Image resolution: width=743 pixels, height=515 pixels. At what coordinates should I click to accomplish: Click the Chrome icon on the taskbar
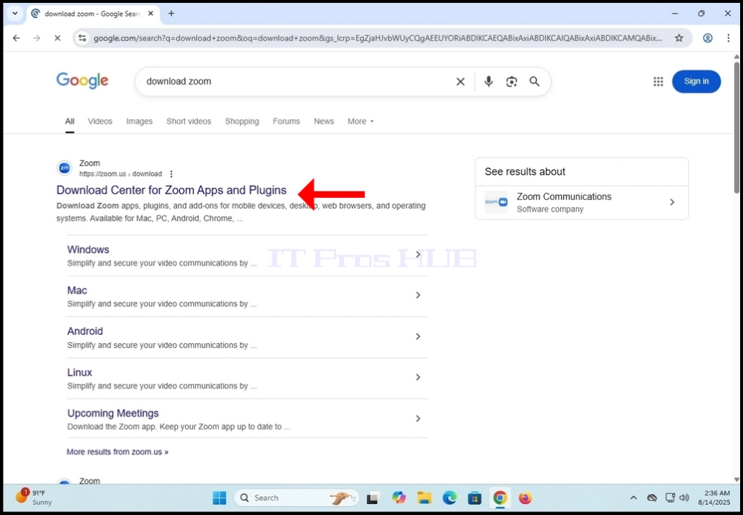pos(500,498)
